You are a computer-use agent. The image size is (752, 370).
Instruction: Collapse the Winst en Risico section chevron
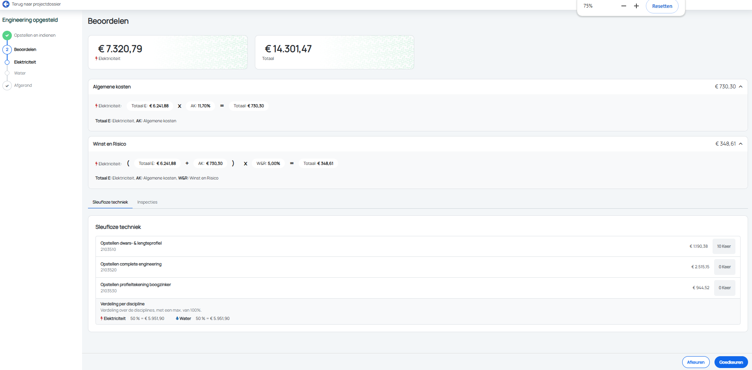(741, 144)
